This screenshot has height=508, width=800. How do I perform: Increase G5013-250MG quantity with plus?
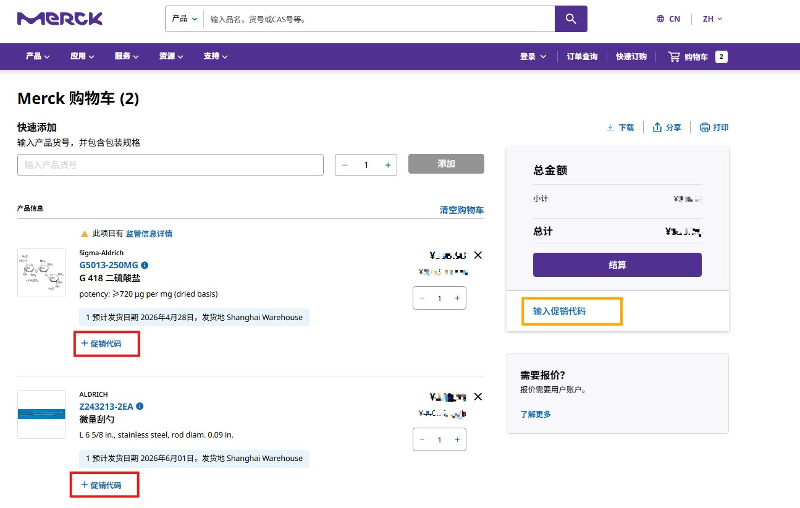[457, 298]
